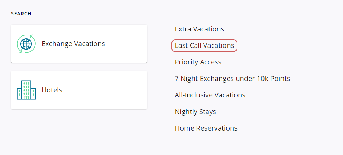Open 7 Night Exchanges under 10k Points
Image resolution: width=343 pixels, height=155 pixels.
pos(232,79)
